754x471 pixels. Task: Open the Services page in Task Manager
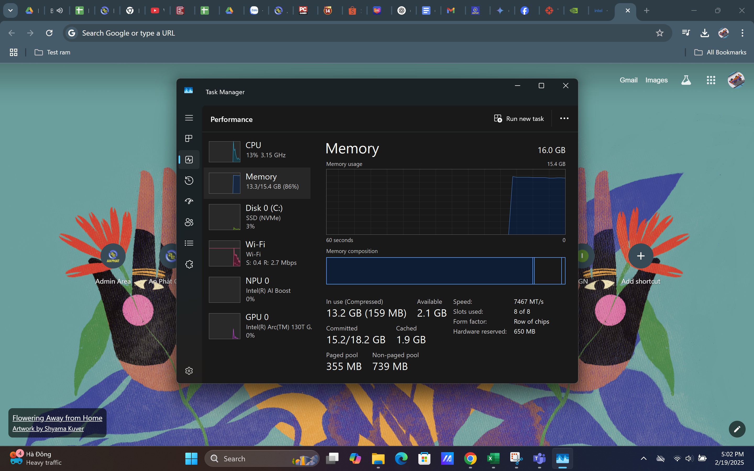click(x=189, y=264)
